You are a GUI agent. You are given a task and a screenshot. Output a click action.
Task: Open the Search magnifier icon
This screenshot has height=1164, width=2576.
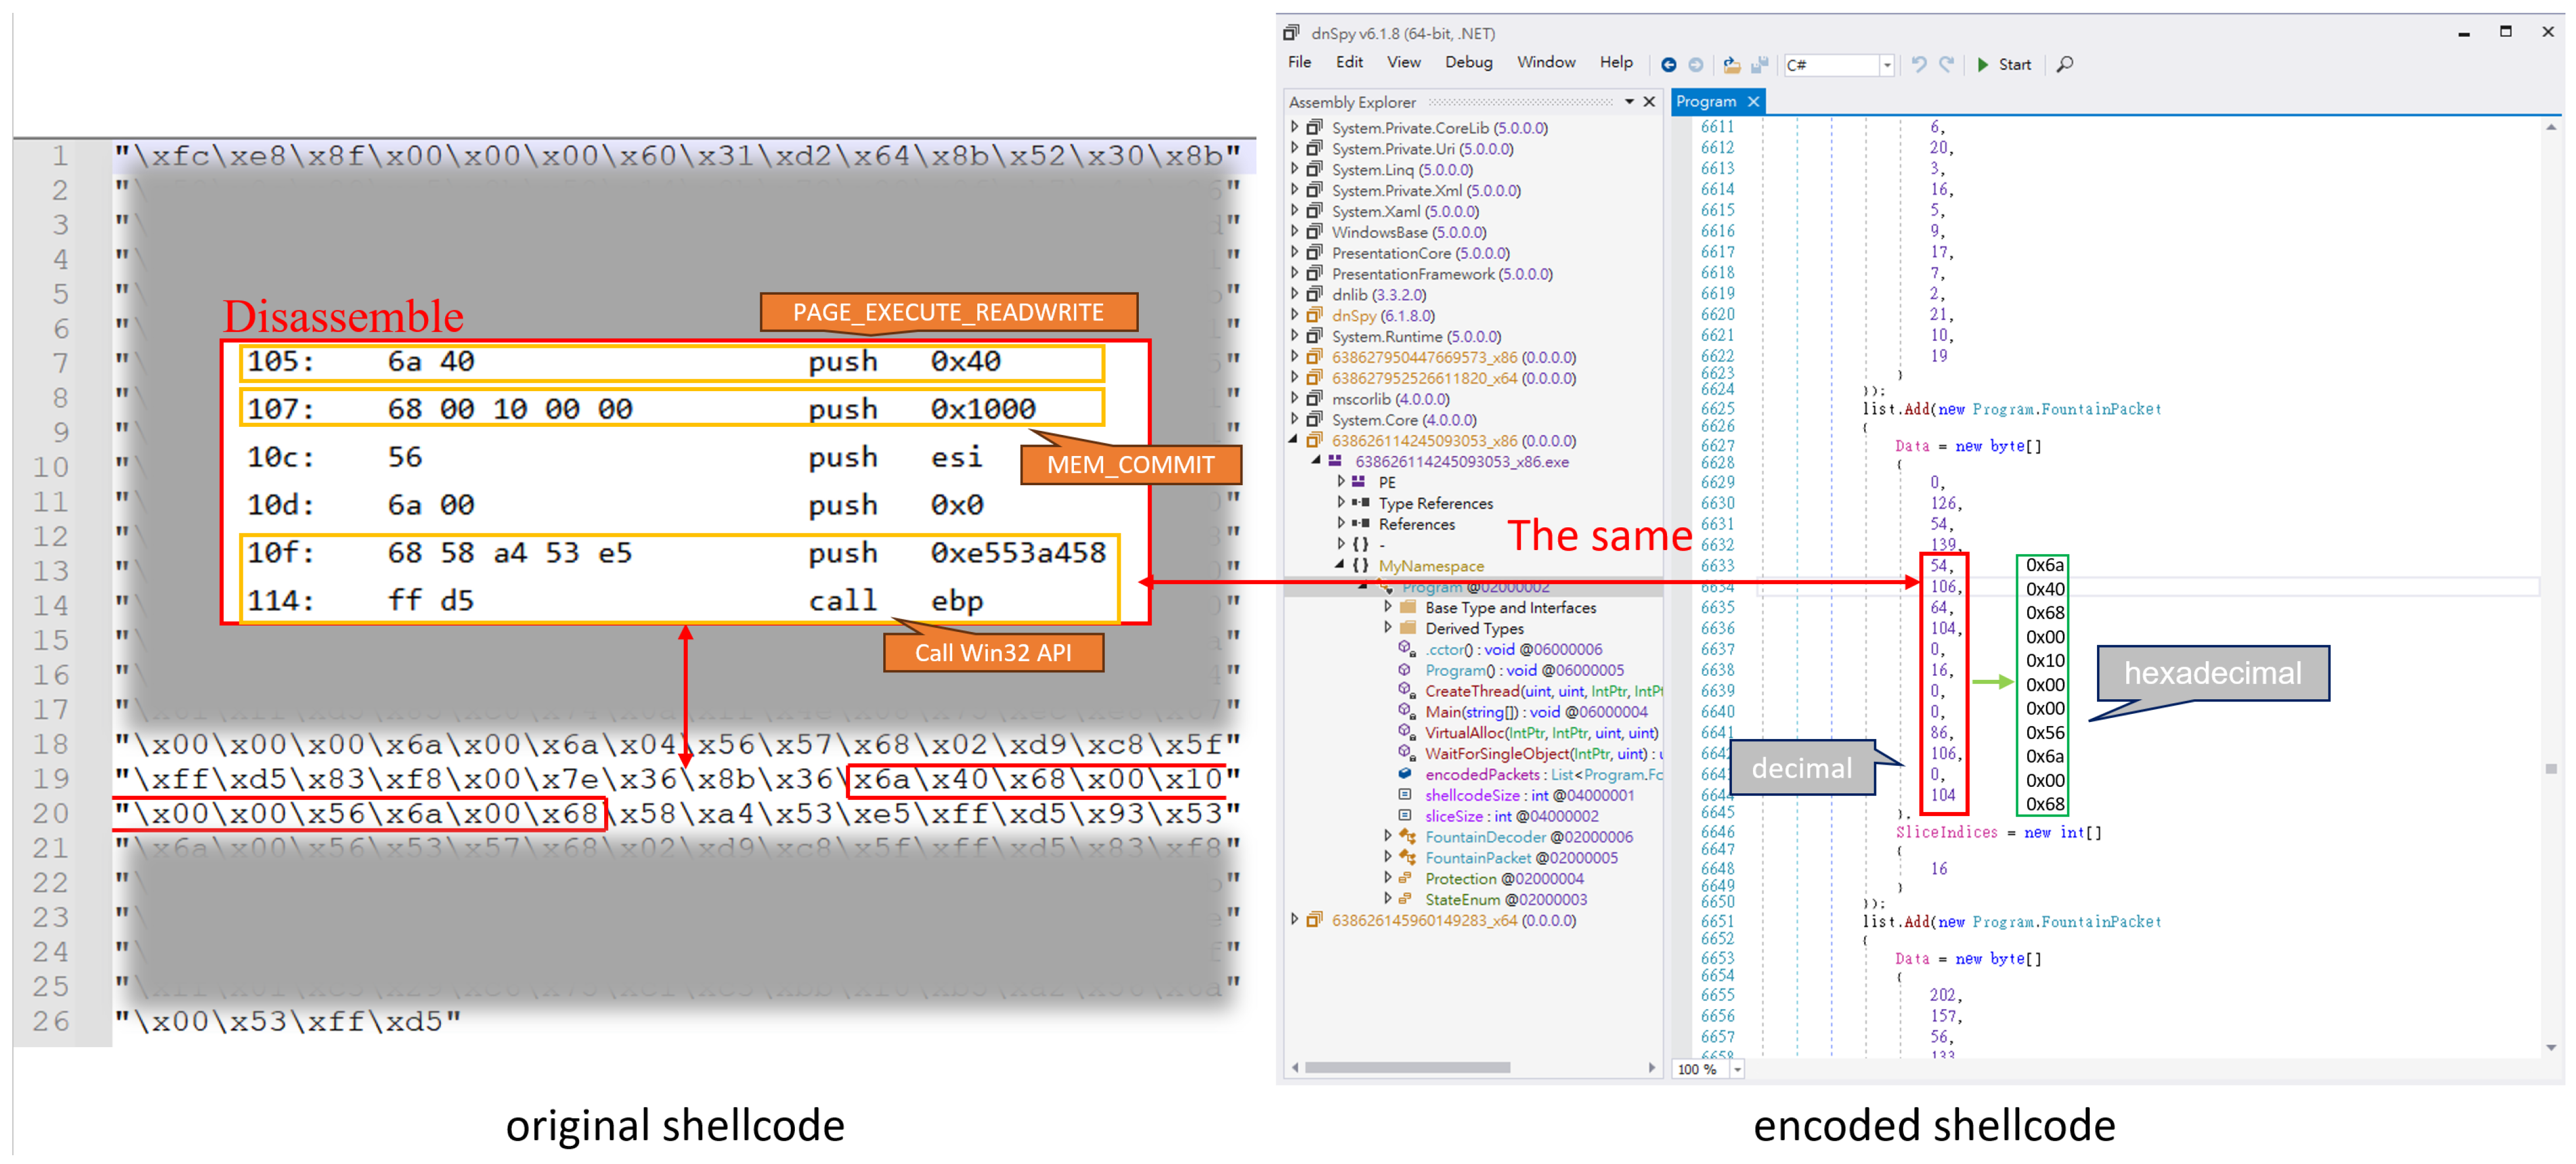(2065, 65)
